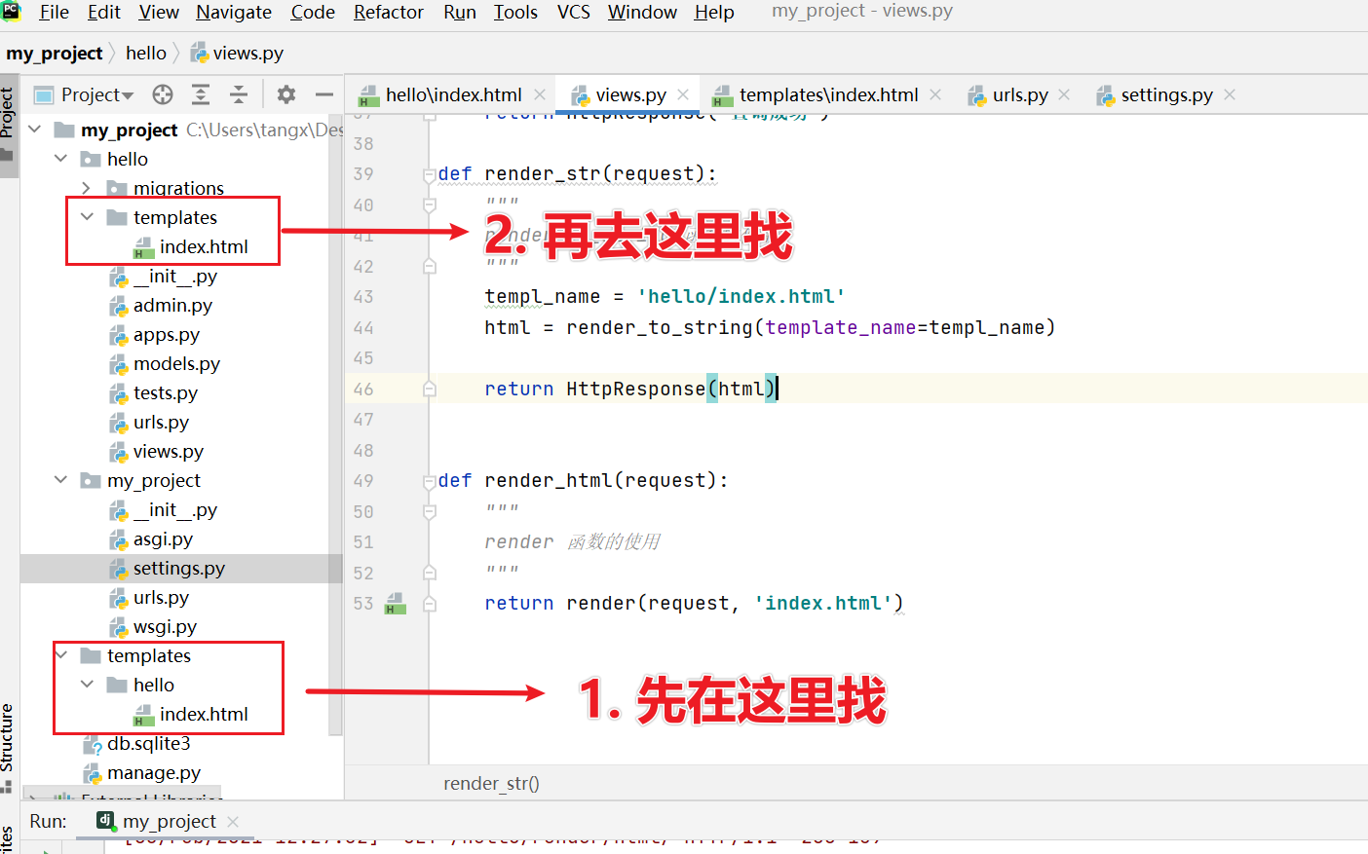
Task: Open the Project side tool window tab
Action: click(x=8, y=125)
